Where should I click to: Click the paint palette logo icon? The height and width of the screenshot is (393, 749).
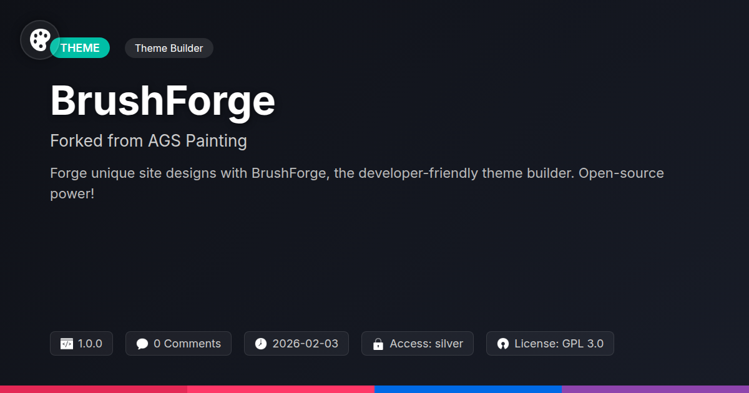coord(40,40)
